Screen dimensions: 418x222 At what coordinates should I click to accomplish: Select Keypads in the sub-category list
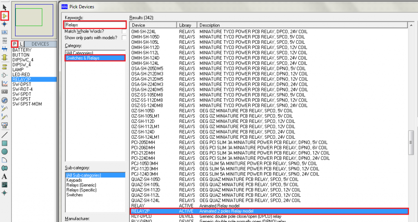(74, 180)
